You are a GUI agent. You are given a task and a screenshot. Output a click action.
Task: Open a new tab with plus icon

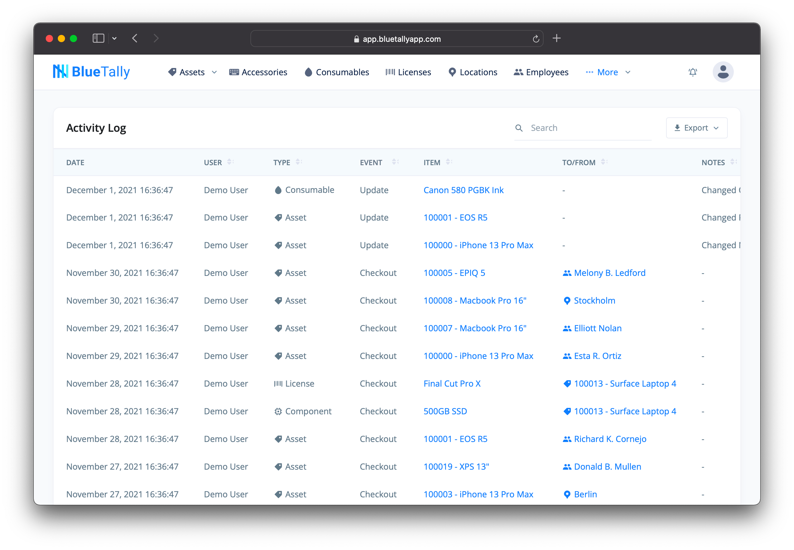557,38
